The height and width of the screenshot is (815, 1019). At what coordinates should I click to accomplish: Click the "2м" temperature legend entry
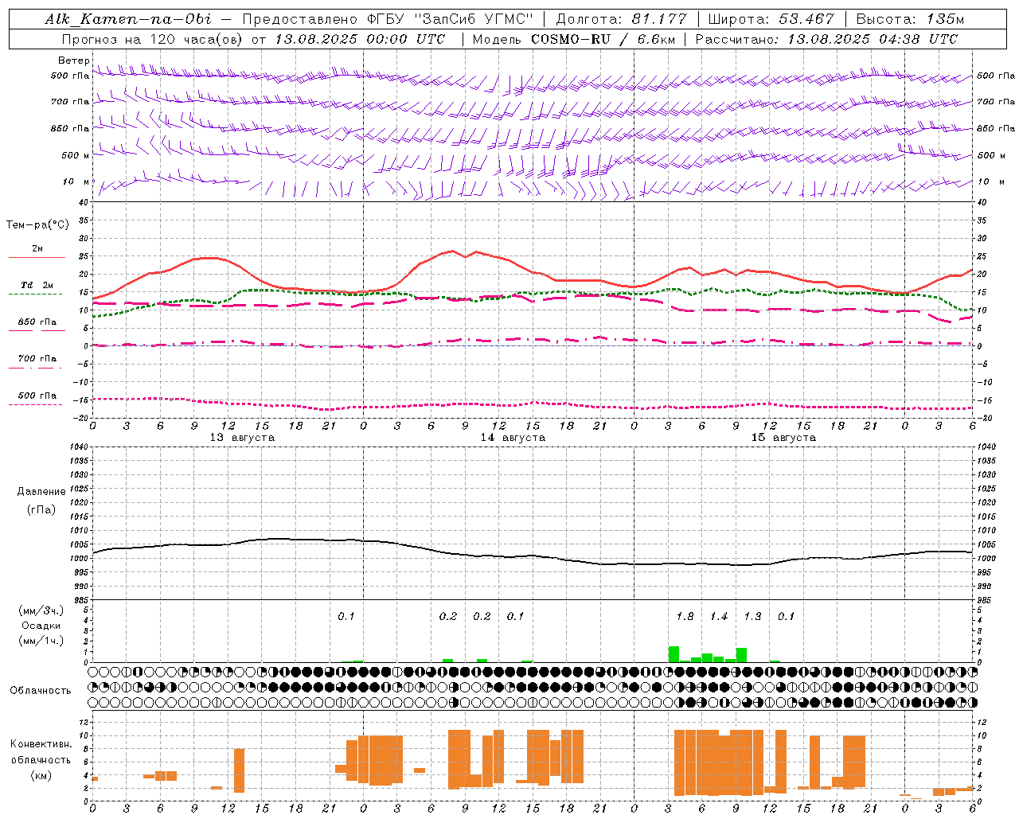[37, 248]
